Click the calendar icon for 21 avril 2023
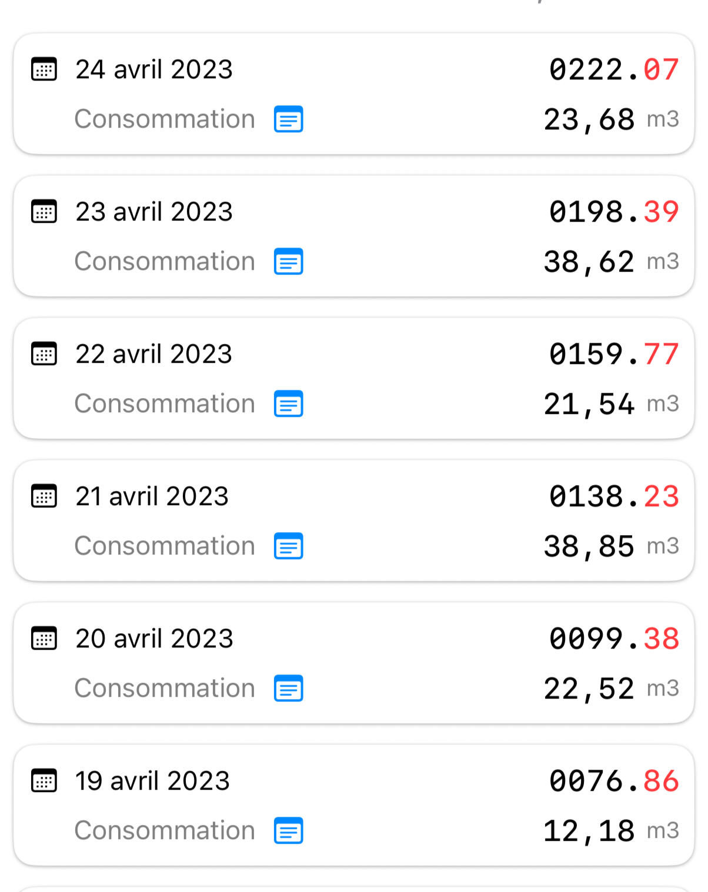Screen dimensions: 708x892 (44, 496)
